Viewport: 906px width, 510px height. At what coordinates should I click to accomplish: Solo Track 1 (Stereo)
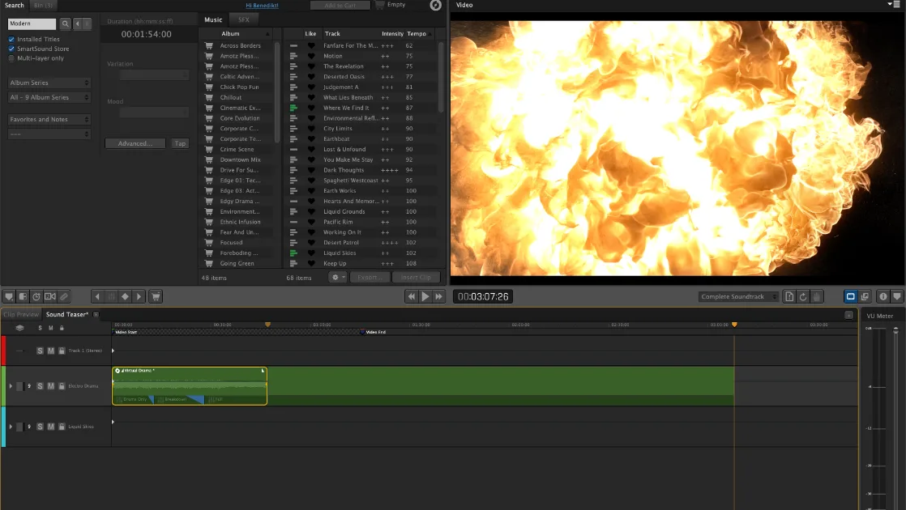coord(40,351)
